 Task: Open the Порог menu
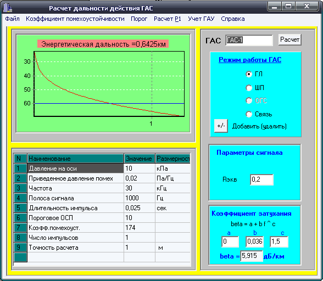click(x=139, y=19)
